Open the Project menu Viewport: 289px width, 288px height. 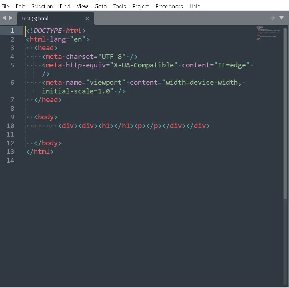[x=140, y=6]
